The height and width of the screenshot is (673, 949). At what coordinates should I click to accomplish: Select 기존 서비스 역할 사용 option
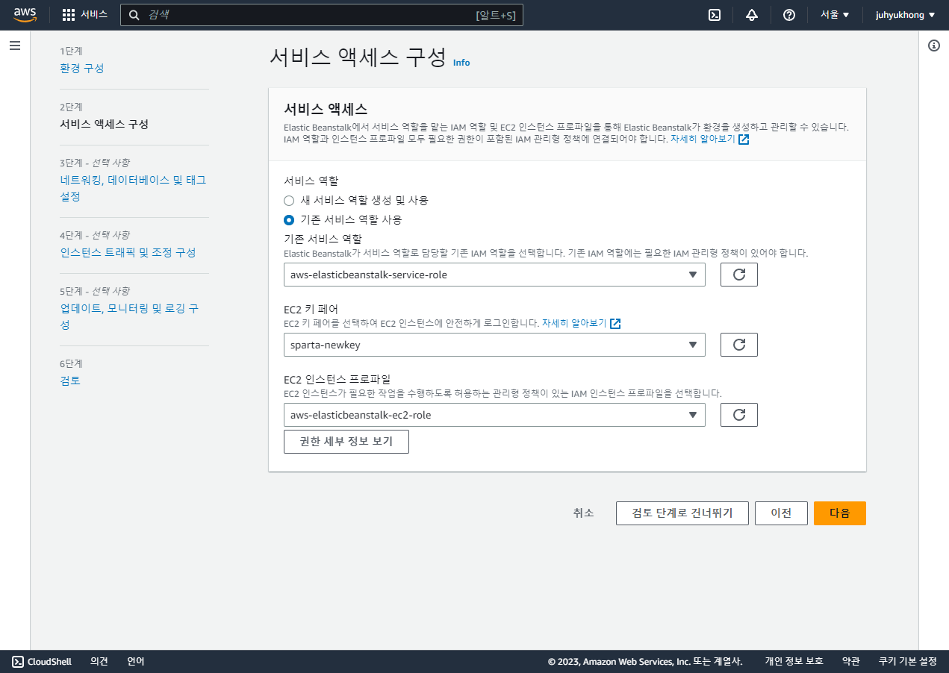tap(289, 220)
